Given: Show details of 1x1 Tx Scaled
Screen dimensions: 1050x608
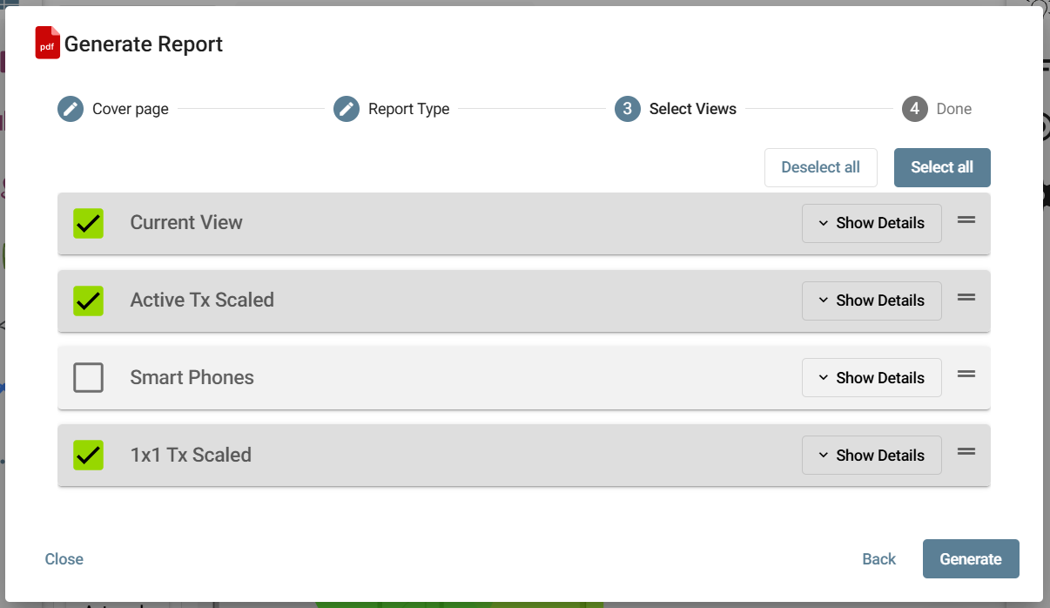Looking at the screenshot, I should point(872,456).
